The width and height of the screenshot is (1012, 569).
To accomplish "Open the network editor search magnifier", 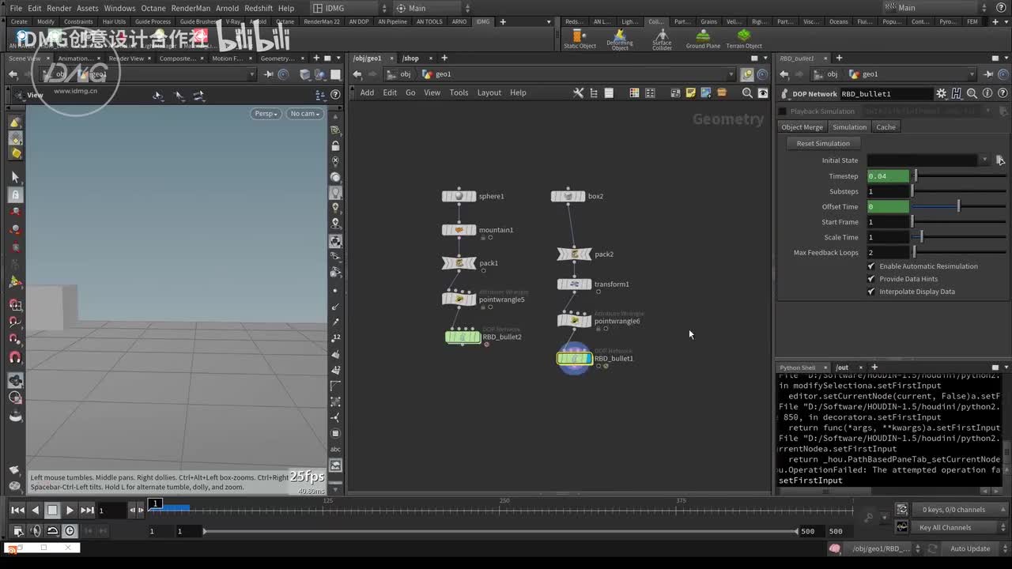I will (x=747, y=93).
